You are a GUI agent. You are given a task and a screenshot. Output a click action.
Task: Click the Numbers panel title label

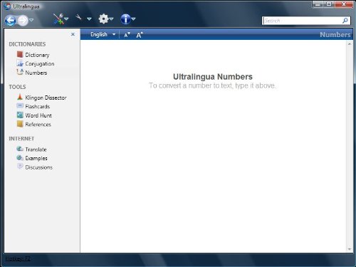335,35
